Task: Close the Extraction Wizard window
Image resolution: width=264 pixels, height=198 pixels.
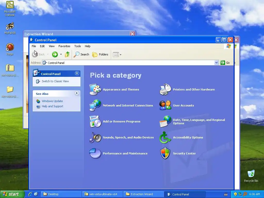Action: tap(133, 34)
